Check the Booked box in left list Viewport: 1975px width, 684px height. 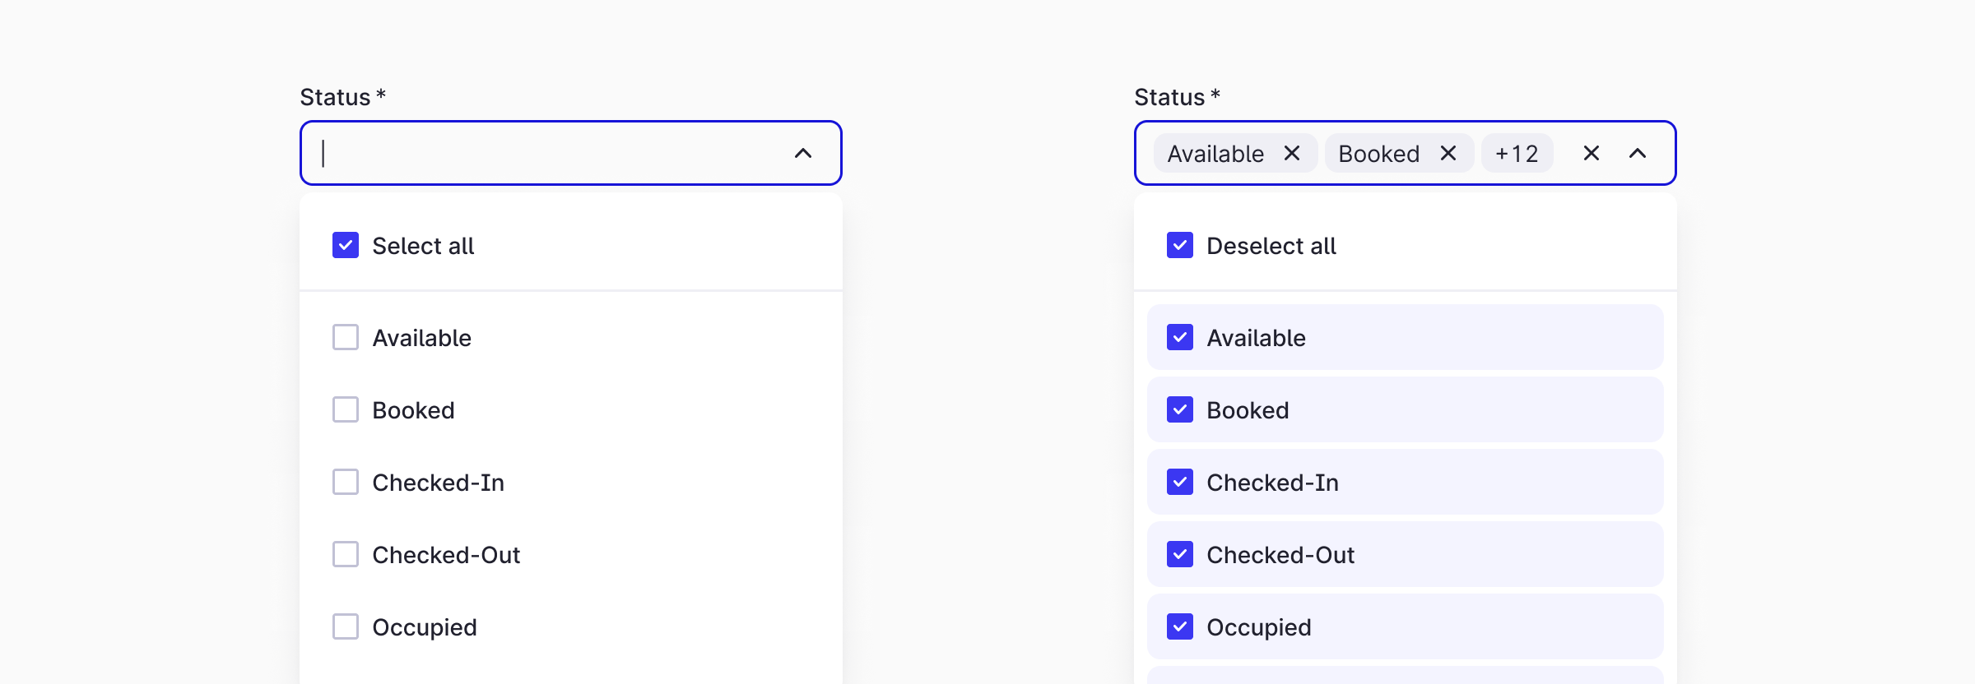pyautogui.click(x=346, y=409)
